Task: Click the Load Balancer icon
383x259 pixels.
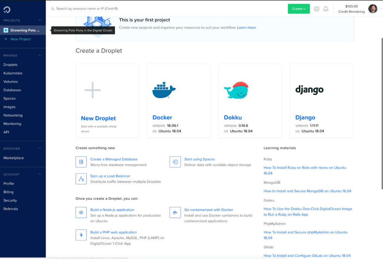Action: 81,179
